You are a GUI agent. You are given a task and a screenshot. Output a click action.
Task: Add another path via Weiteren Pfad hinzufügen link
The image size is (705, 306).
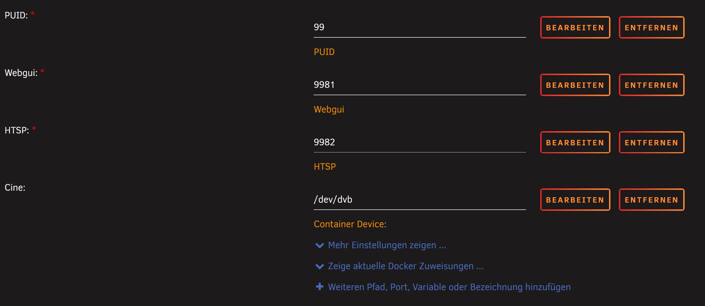449,287
